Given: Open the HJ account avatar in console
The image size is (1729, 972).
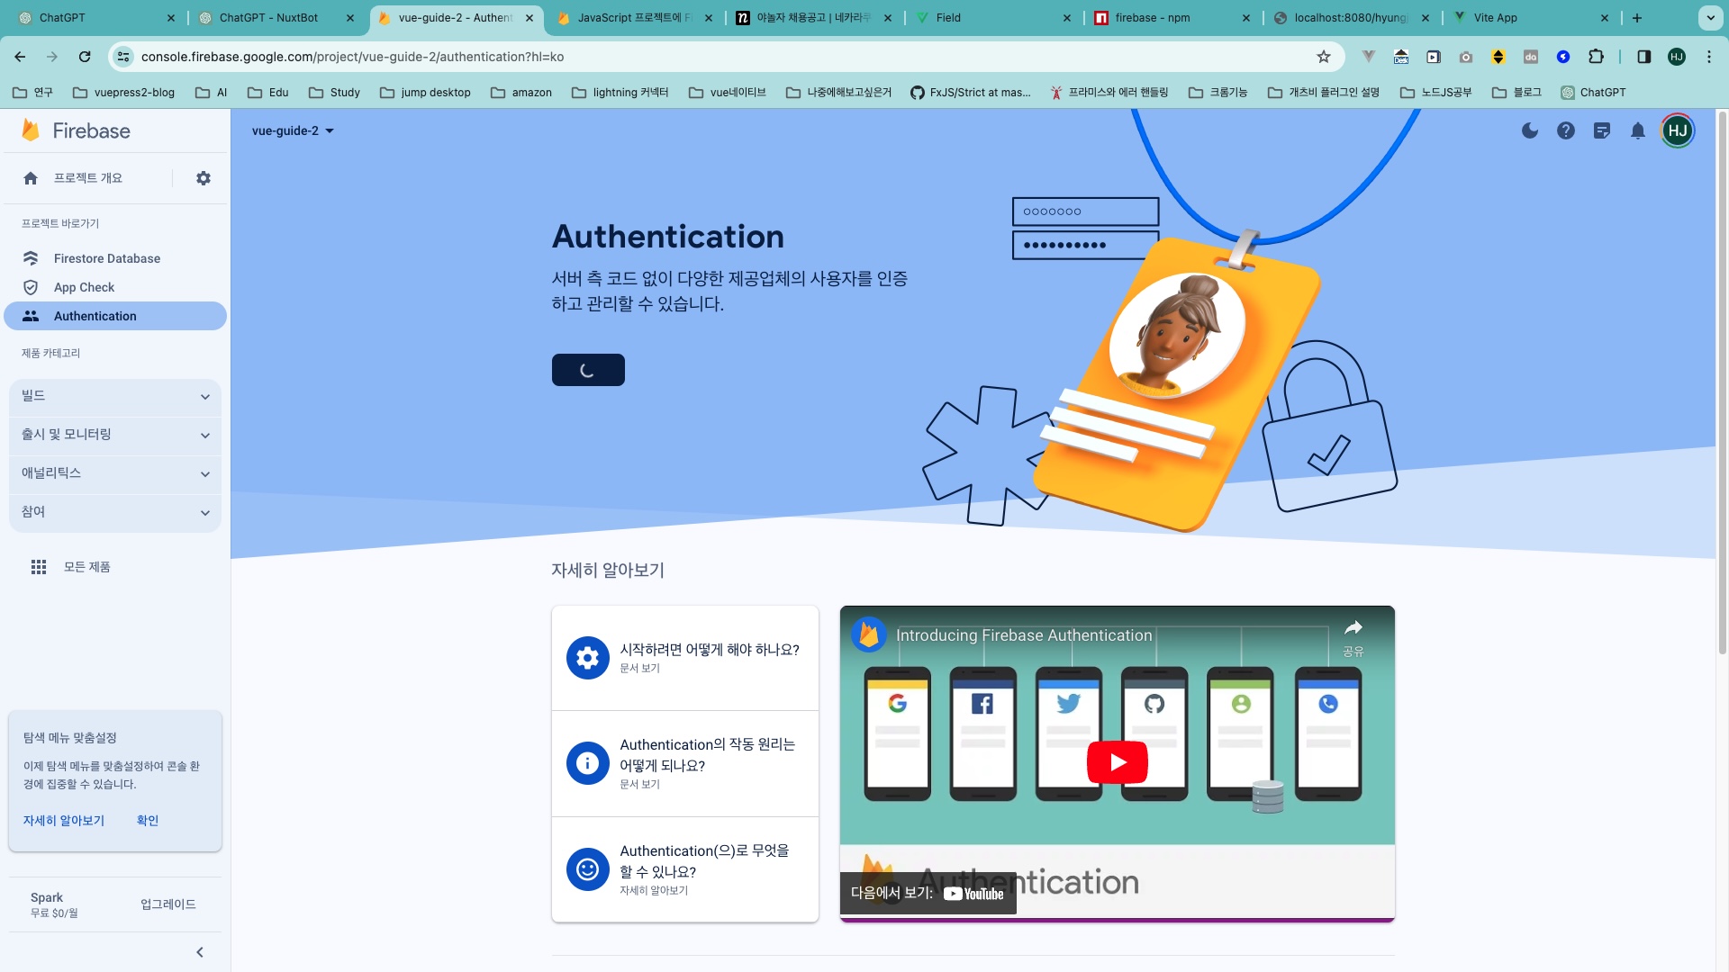Looking at the screenshot, I should pyautogui.click(x=1678, y=130).
